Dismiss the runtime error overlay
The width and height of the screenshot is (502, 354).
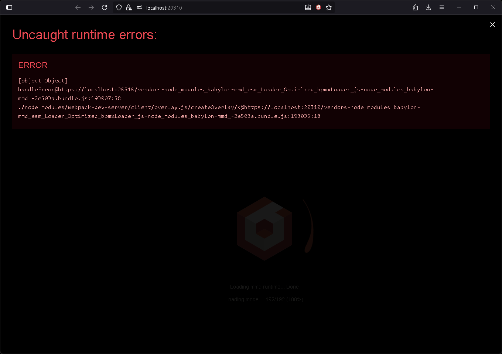coord(492,24)
